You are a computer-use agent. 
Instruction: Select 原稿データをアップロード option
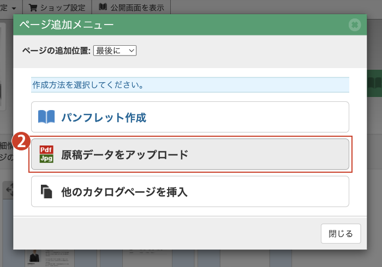click(x=190, y=155)
